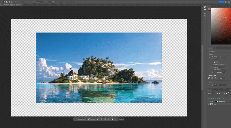This screenshot has width=231, height=128.
Task: Open the Bits/Channel dropdown
Action: [220, 69]
